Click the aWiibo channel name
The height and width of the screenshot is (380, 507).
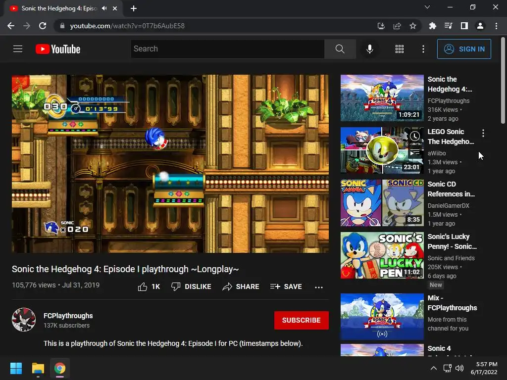[x=437, y=153]
